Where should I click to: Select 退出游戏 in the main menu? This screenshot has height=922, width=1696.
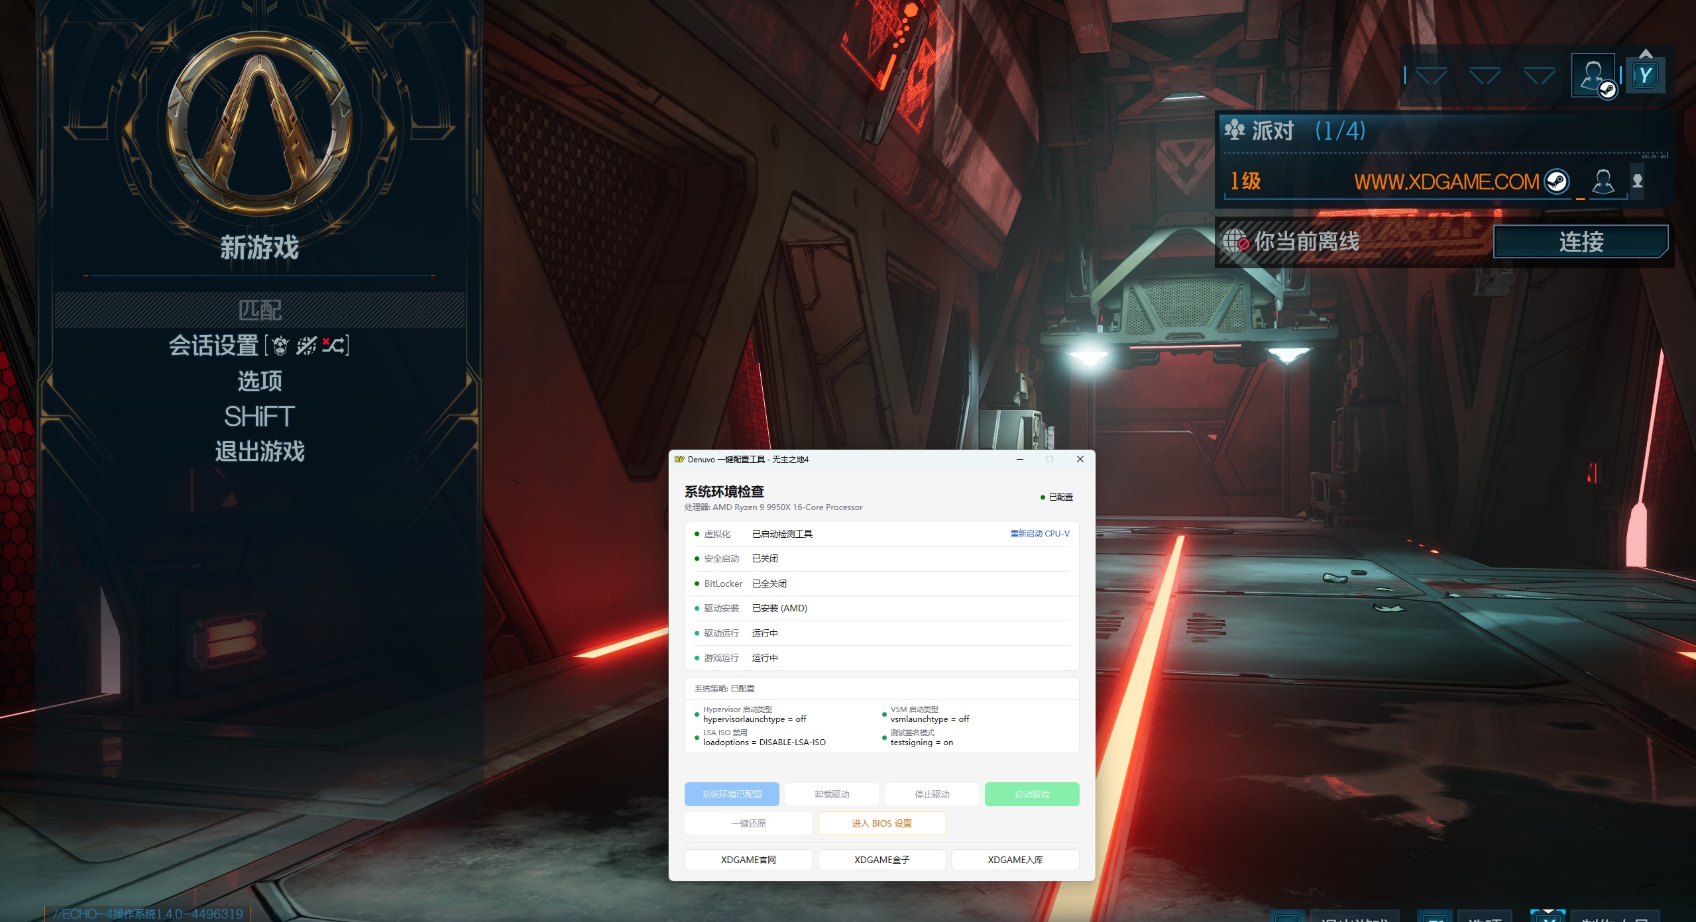coord(260,452)
